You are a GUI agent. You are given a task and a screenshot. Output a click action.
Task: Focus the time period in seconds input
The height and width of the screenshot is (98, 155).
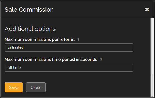click(x=69, y=68)
